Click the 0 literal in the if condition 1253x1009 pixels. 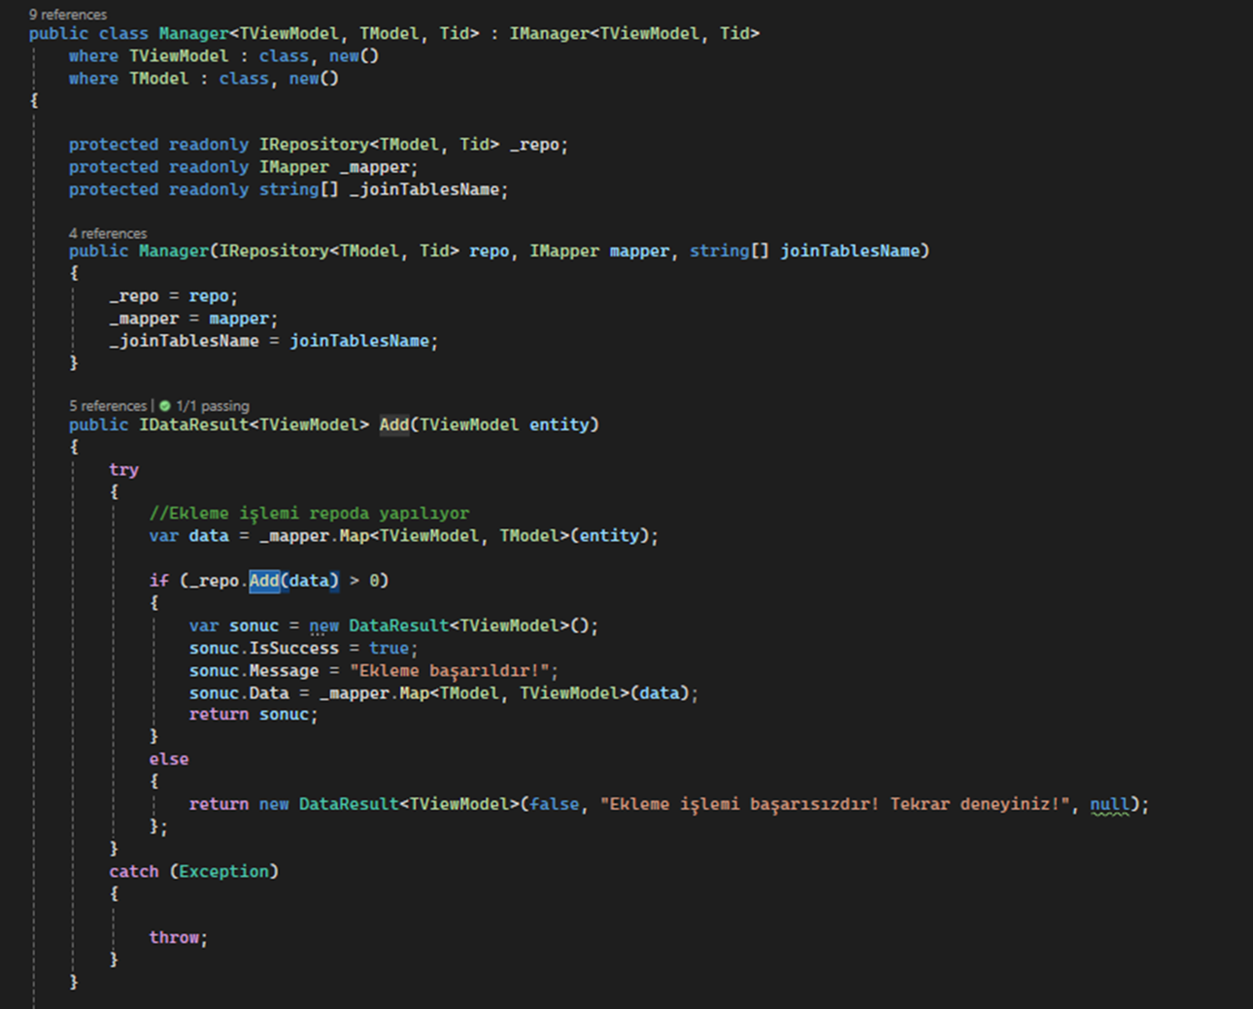click(x=374, y=581)
